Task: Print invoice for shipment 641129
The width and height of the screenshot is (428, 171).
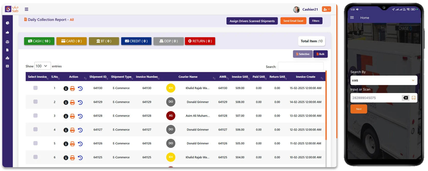Action: click(x=73, y=102)
